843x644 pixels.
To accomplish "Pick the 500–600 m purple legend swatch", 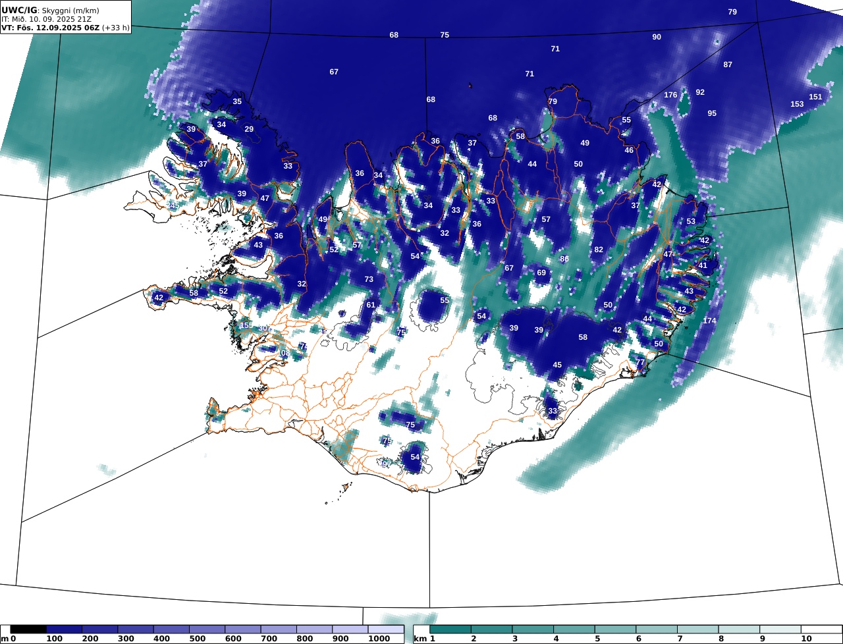I will click(x=207, y=630).
